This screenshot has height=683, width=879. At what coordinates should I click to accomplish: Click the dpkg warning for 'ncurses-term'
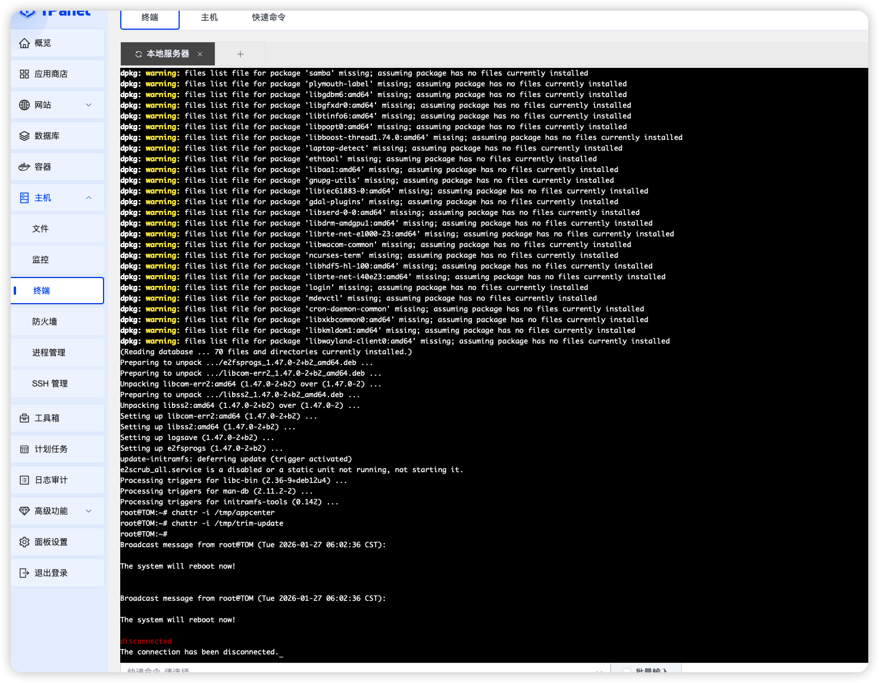pyautogui.click(x=369, y=255)
